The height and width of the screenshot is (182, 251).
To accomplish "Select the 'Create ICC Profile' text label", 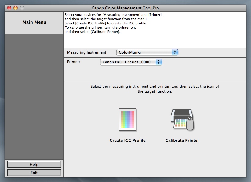I will point(127,141).
